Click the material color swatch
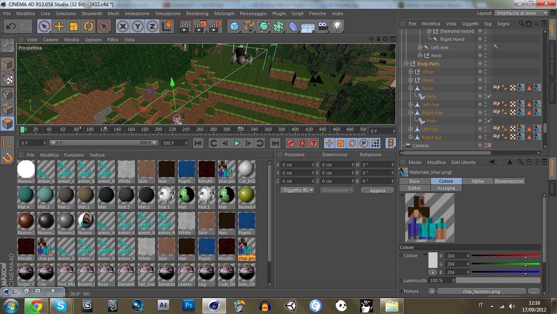Viewport: 557px width, 314px height. (x=433, y=260)
